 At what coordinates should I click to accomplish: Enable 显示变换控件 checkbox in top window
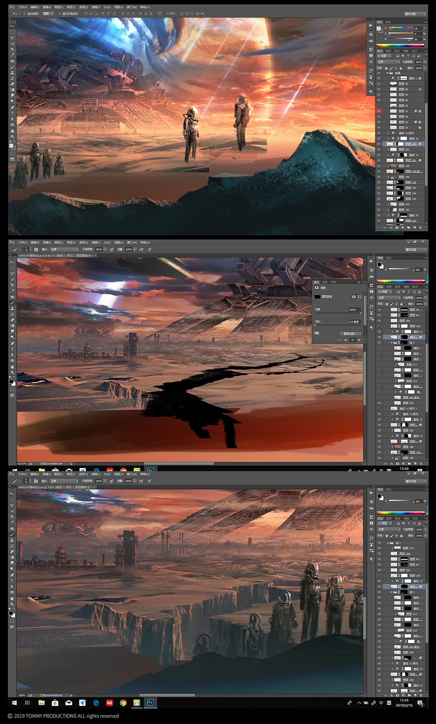click(60, 14)
